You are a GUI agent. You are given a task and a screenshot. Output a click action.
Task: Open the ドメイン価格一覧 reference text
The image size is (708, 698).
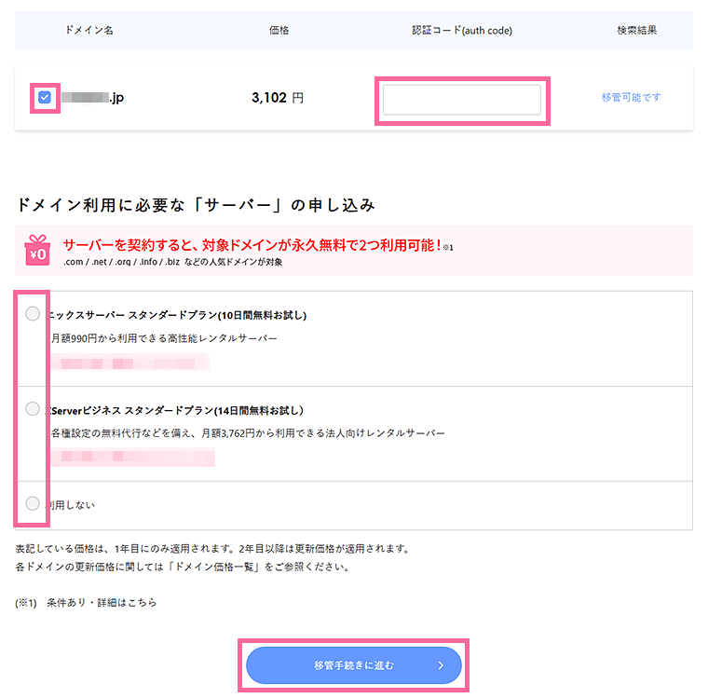pos(213,567)
